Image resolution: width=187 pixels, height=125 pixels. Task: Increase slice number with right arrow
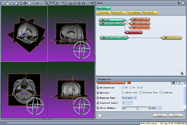(x=150, y=108)
